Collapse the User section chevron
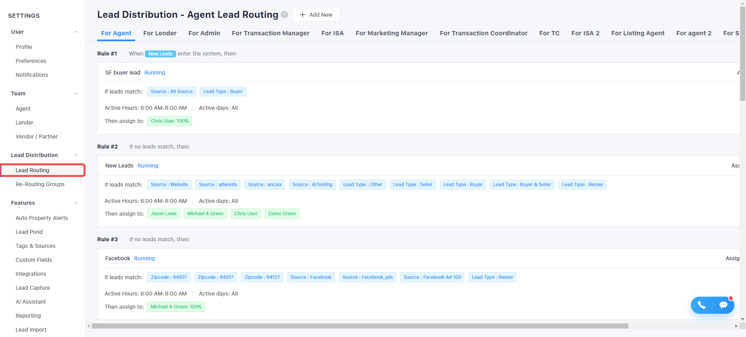This screenshot has height=337, width=746. (76, 32)
